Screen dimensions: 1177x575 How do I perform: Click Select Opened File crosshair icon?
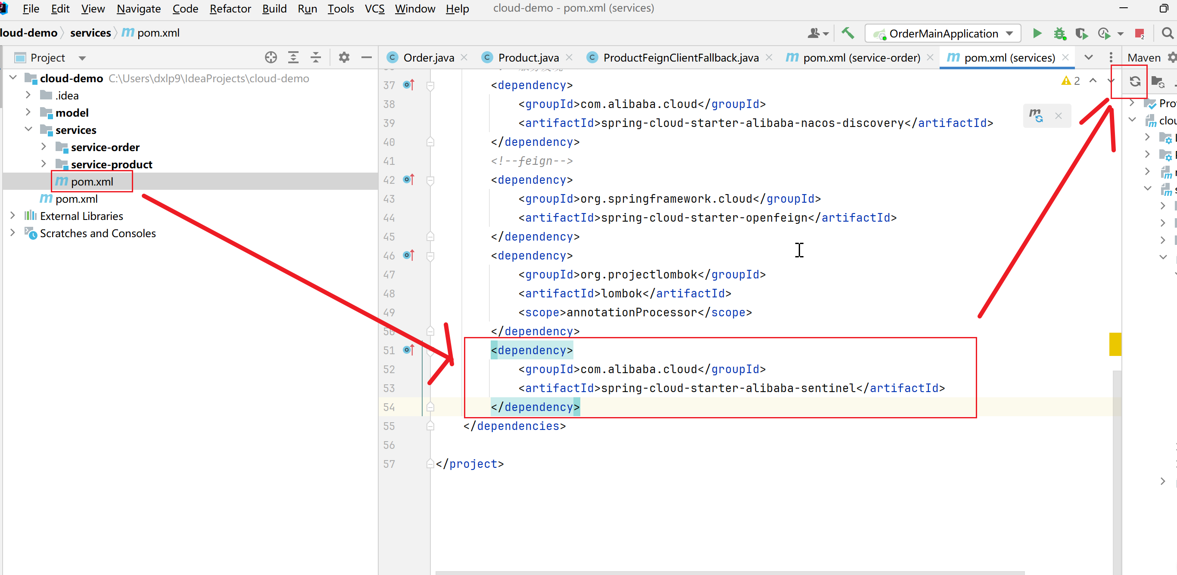pos(271,58)
